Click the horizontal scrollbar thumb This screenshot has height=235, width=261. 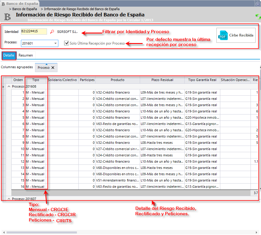42,232
